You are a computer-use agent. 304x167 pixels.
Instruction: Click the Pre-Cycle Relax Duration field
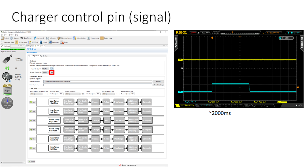tap(61, 94)
